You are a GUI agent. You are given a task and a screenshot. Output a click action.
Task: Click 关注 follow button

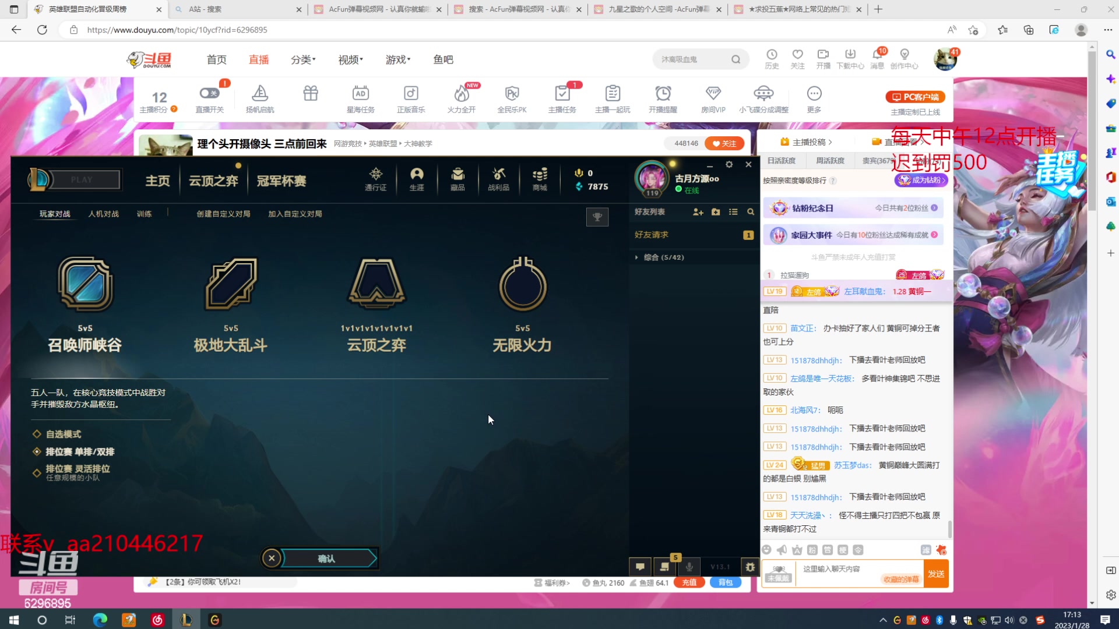(x=724, y=143)
